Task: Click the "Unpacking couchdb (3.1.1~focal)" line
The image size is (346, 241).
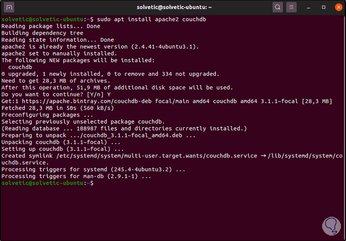Action: 61,142
